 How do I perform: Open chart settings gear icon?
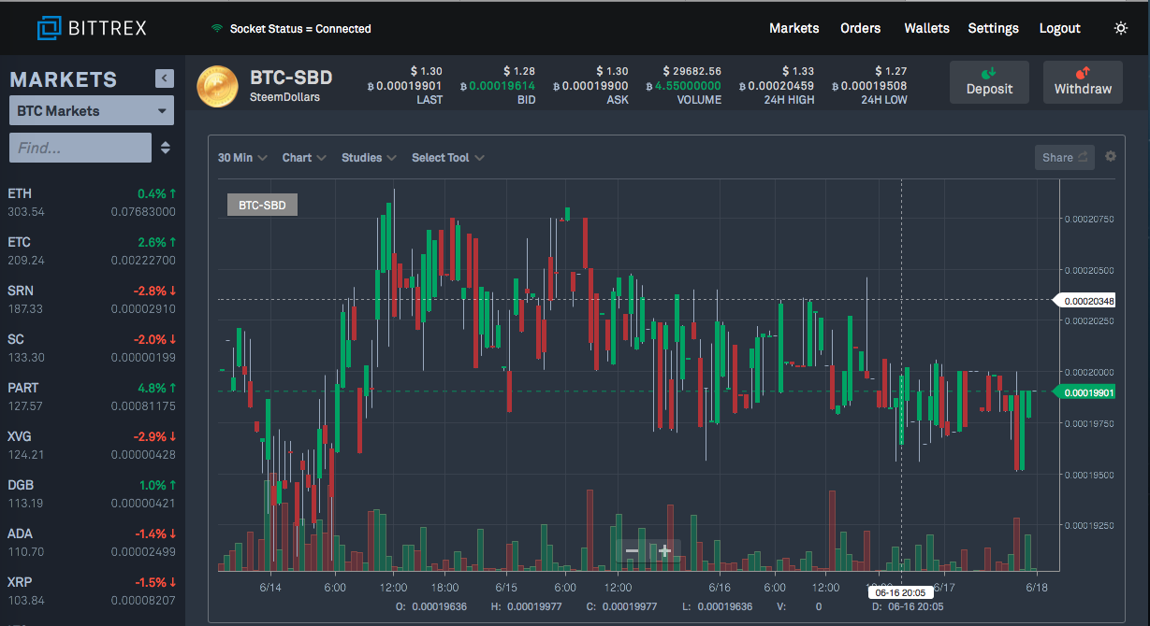[1111, 156]
